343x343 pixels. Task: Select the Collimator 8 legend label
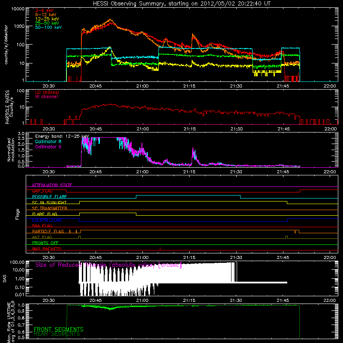tap(48, 141)
